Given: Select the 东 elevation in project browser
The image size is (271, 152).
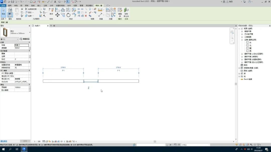Looking at the screenshot, I should pyautogui.click(x=250, y=42).
